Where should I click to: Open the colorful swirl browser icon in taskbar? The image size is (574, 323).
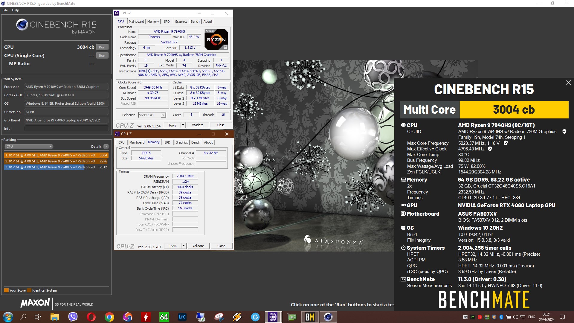(127, 317)
